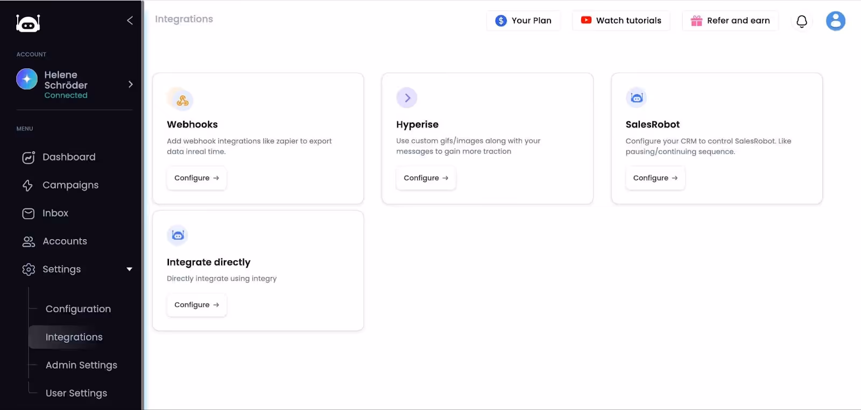The image size is (861, 410).
Task: Click the Integrations page heading
Action: coord(184,19)
